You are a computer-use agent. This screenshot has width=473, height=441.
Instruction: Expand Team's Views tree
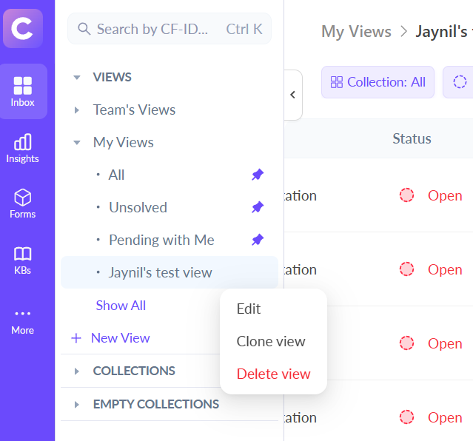[77, 110]
